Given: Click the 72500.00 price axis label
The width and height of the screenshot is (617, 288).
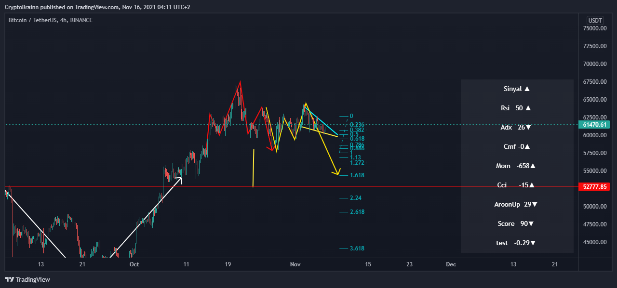Looking at the screenshot, I should tap(594, 46).
